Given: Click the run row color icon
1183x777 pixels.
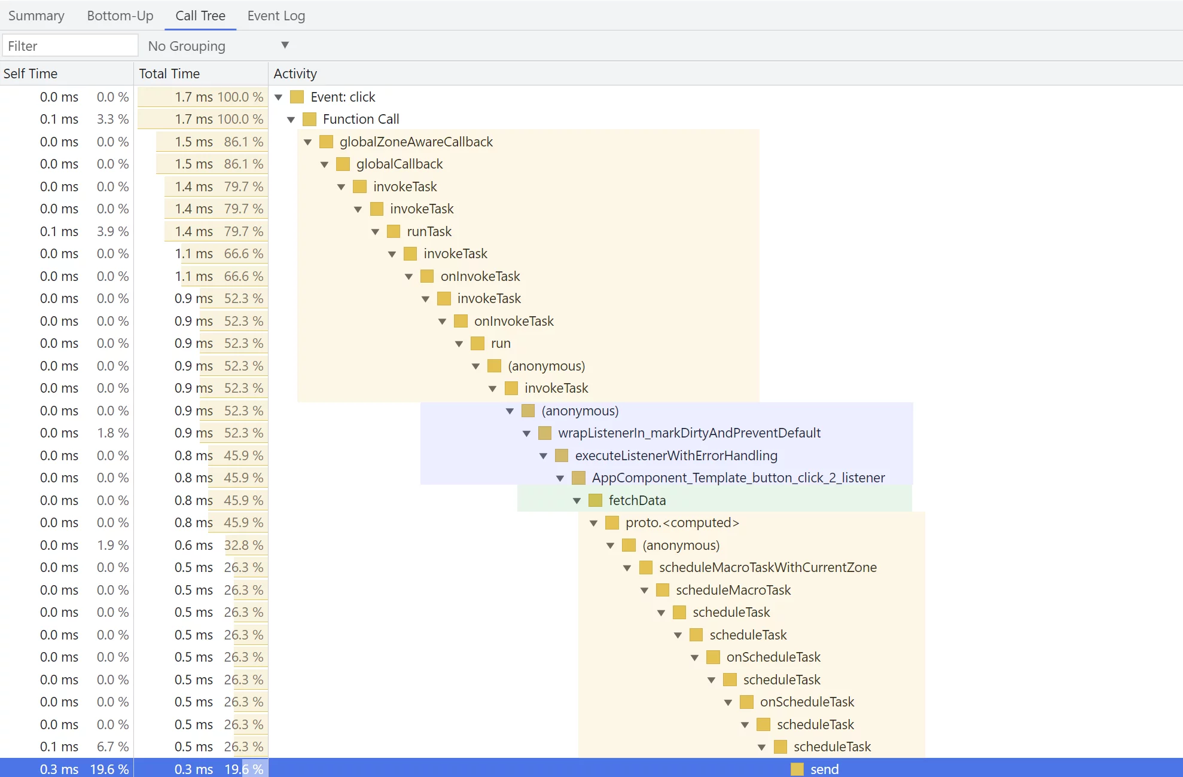Looking at the screenshot, I should (x=477, y=343).
